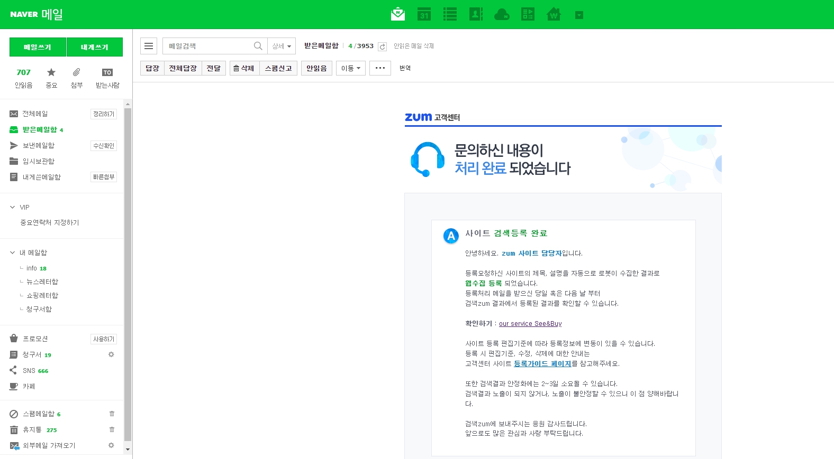Filter mails with attachments (첨부)
Screen dimensions: 834x459
click(77, 77)
